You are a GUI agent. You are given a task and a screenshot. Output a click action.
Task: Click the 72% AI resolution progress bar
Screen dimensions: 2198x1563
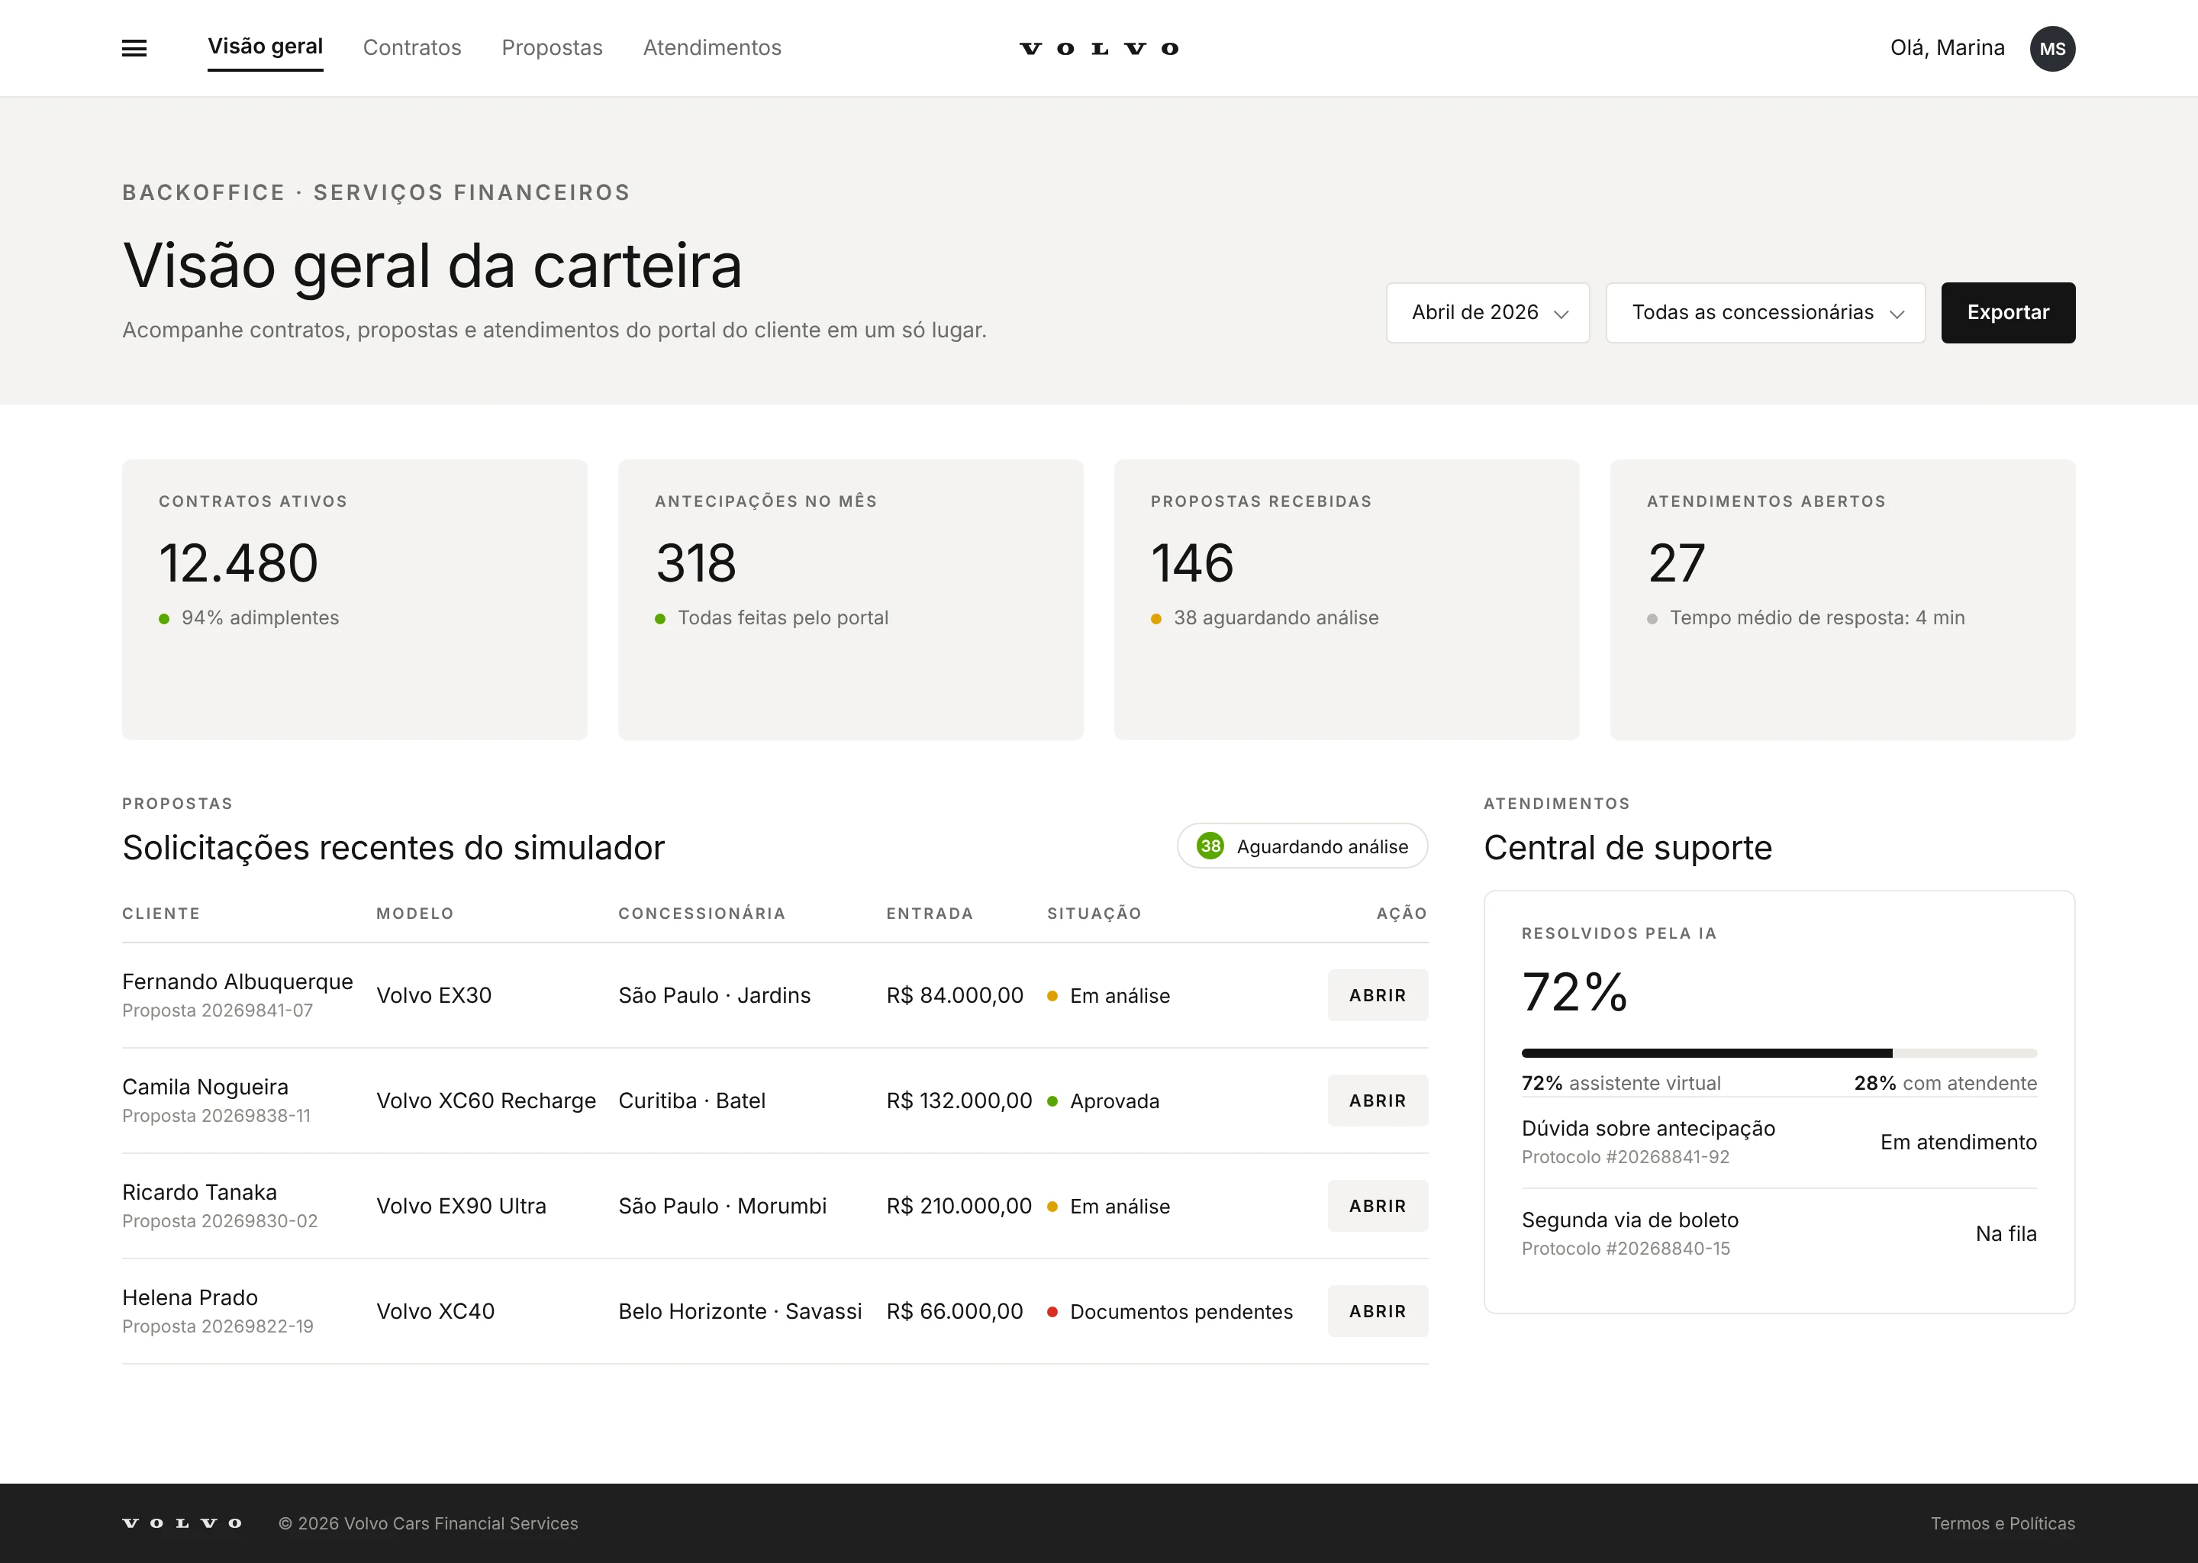click(x=1779, y=1053)
